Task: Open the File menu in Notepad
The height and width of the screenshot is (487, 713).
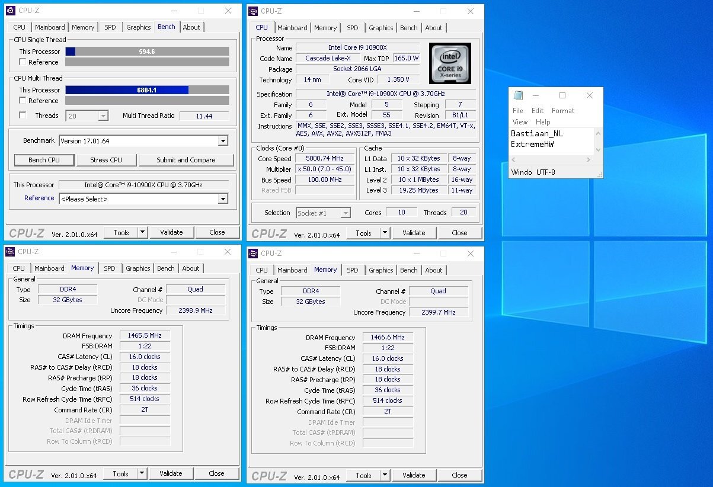Action: (x=518, y=111)
